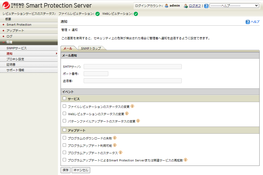Expand details arrow for ファイルレピュテーションのステータスの変更
The width and height of the screenshot is (263, 175).
pyautogui.click(x=132, y=106)
